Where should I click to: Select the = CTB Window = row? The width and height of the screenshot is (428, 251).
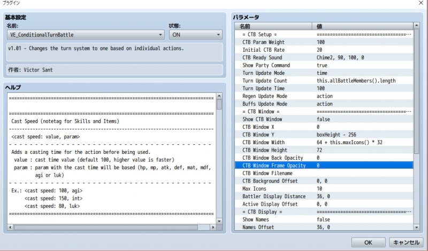tap(324, 112)
